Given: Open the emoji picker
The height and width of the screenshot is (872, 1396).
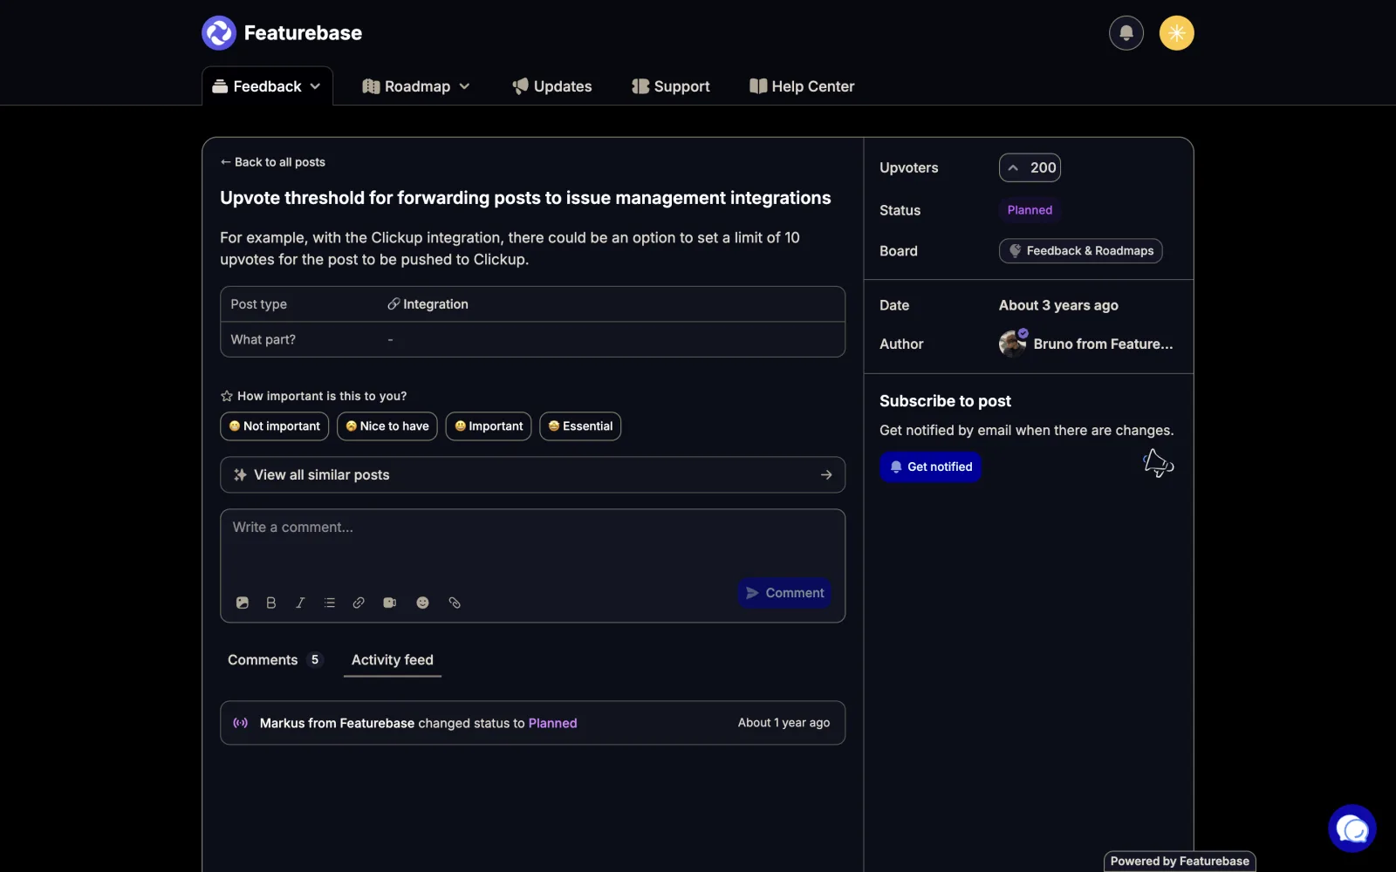Looking at the screenshot, I should tap(422, 603).
